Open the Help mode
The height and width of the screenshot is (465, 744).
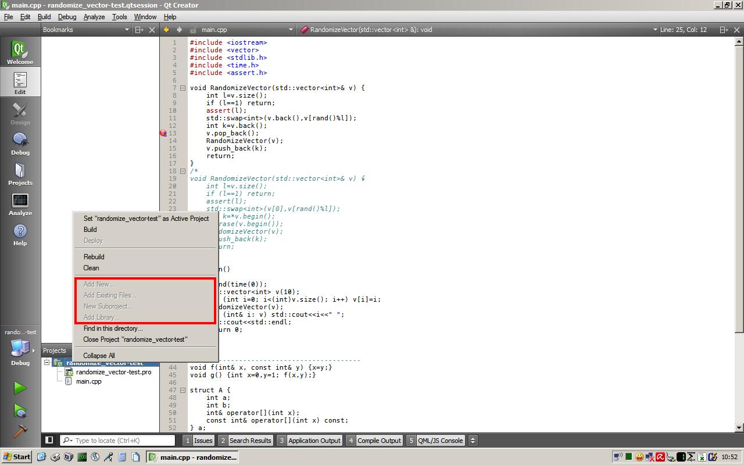[20, 234]
